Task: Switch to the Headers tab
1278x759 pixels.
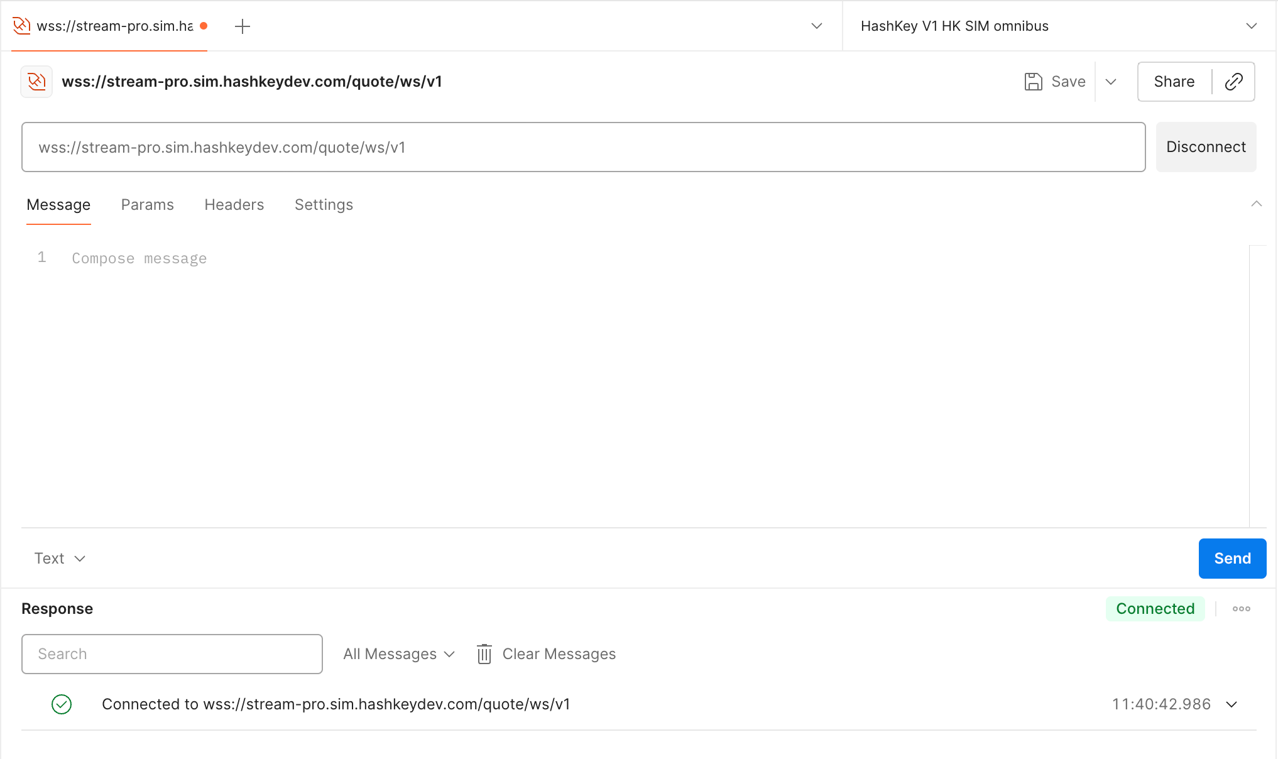Action: point(234,205)
